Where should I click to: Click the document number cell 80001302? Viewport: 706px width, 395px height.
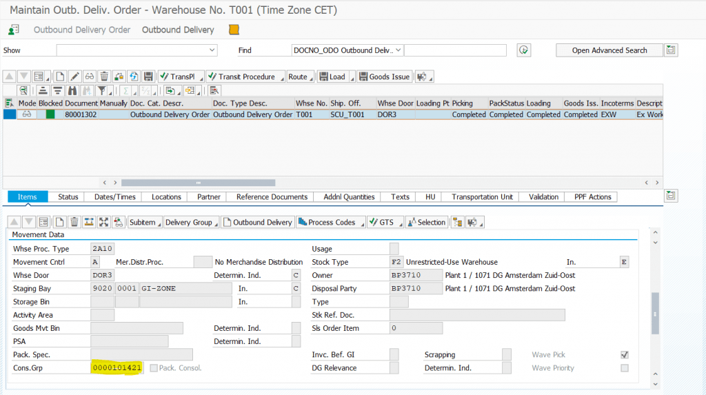coord(81,114)
